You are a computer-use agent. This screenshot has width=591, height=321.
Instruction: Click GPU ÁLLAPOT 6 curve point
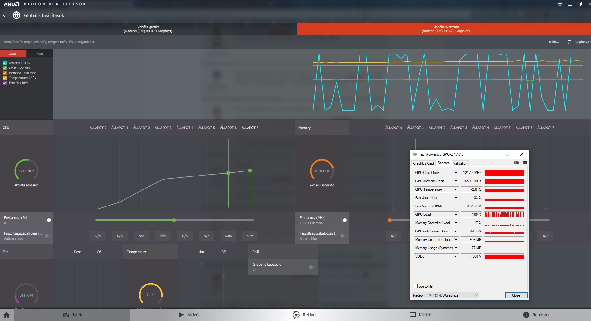[x=228, y=173]
